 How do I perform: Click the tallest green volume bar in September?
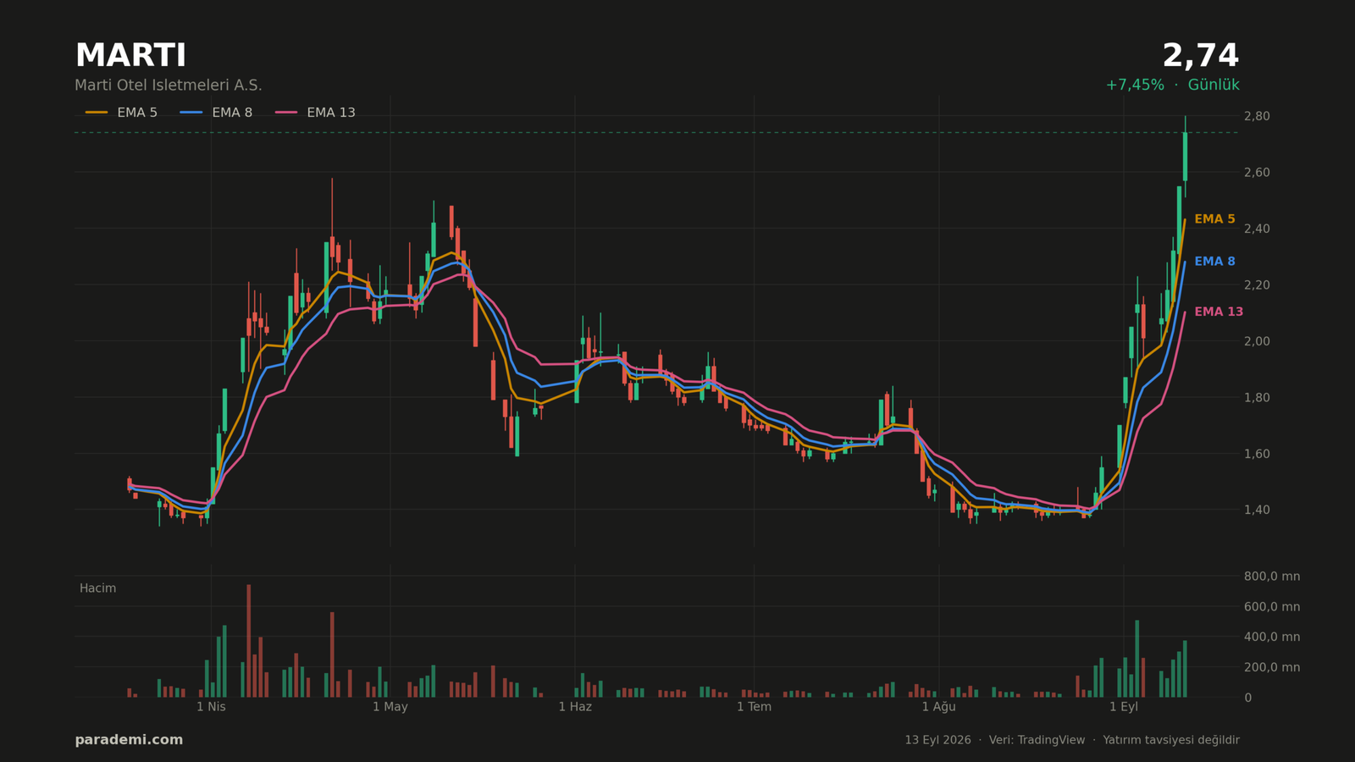coord(1137,659)
